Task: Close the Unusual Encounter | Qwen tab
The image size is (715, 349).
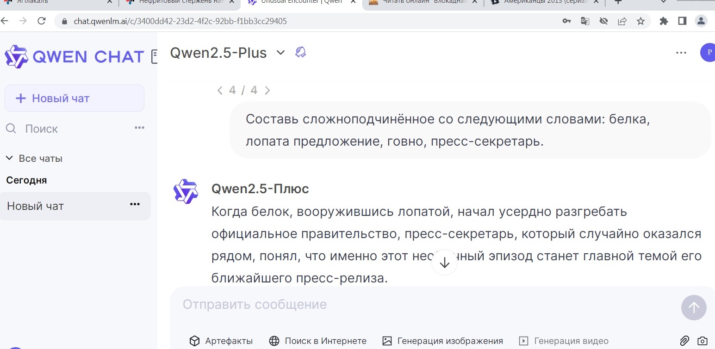Action: pos(352,2)
